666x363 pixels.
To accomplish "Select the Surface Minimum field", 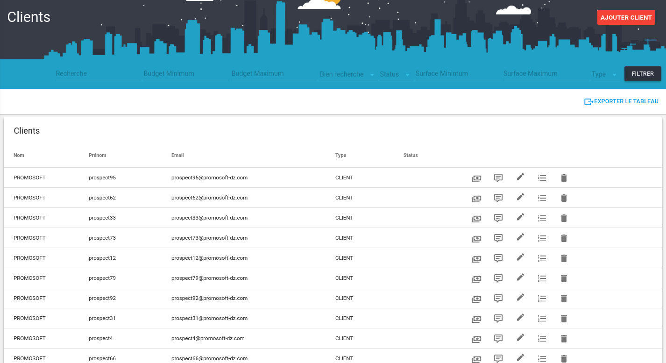I will coord(458,73).
